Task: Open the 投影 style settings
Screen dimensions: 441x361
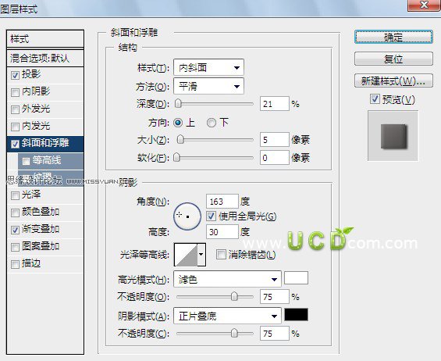Action: tap(31, 74)
